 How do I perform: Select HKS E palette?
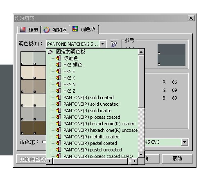pos(69,71)
